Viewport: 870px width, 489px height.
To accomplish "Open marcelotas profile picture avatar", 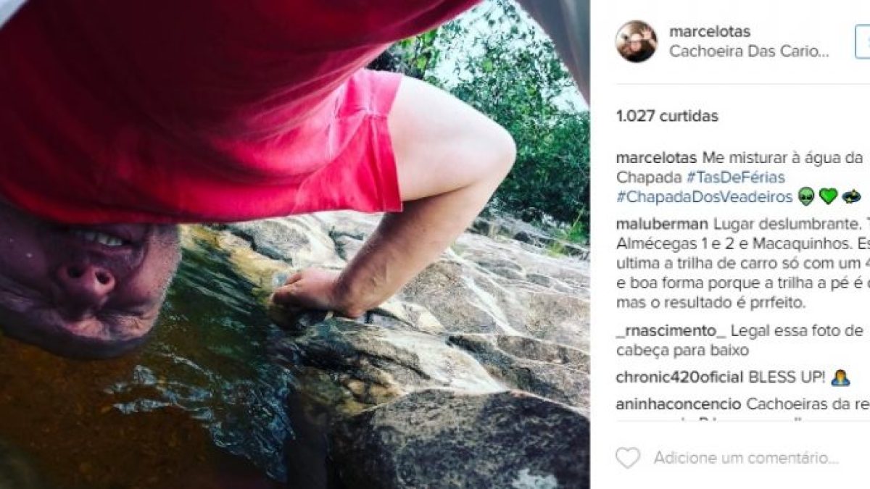I will click(636, 41).
